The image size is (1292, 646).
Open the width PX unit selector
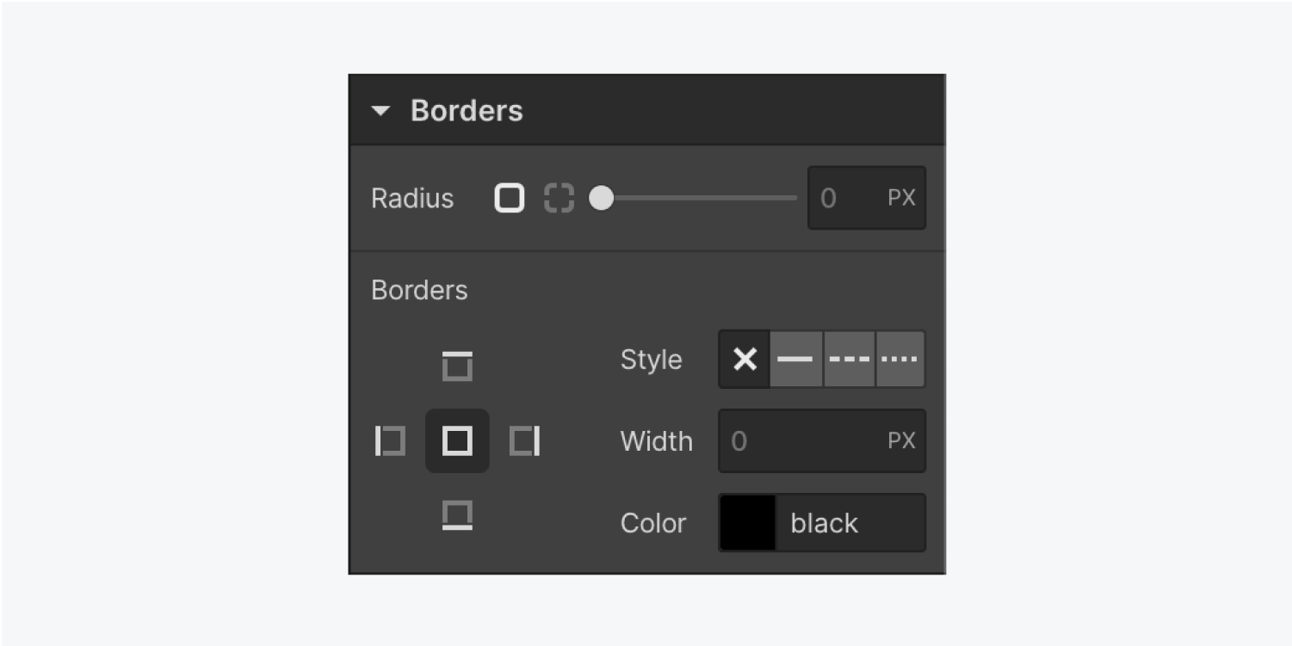(901, 440)
